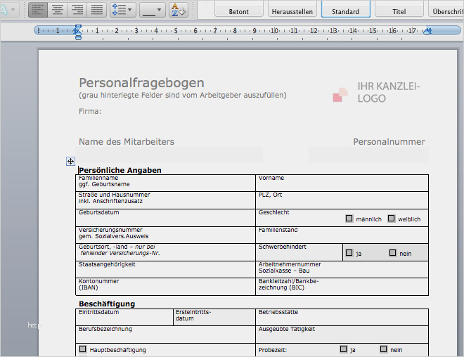The height and width of the screenshot is (357, 464).
Task: Center the text with the center alignment icon
Action: (57, 10)
